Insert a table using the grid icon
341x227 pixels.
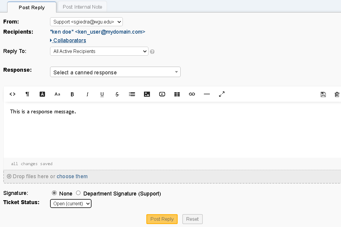(x=177, y=94)
